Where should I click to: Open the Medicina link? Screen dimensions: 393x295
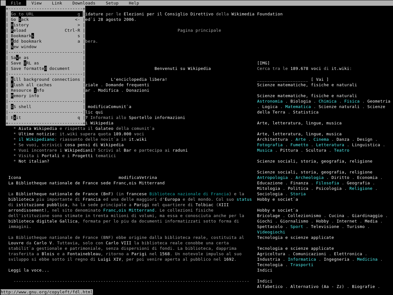coord(367,259)
